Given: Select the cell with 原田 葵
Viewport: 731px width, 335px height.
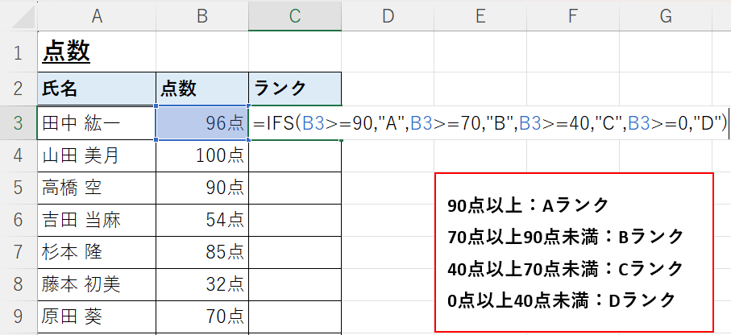Looking at the screenshot, I should click(x=97, y=316).
